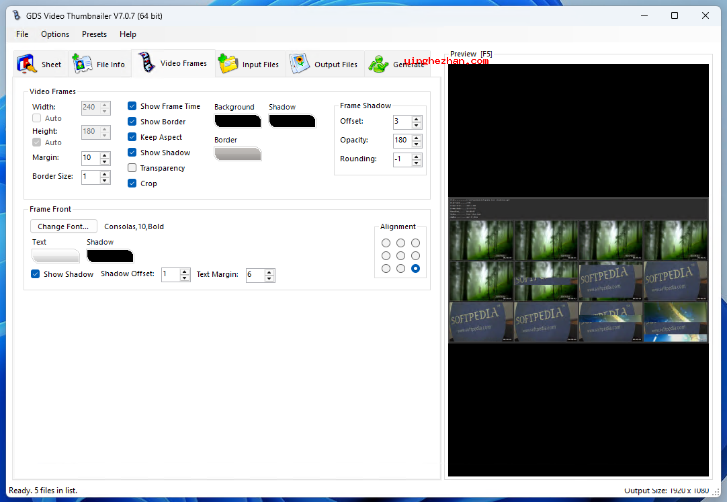Increase the Text Margin spinner value

tap(269, 271)
